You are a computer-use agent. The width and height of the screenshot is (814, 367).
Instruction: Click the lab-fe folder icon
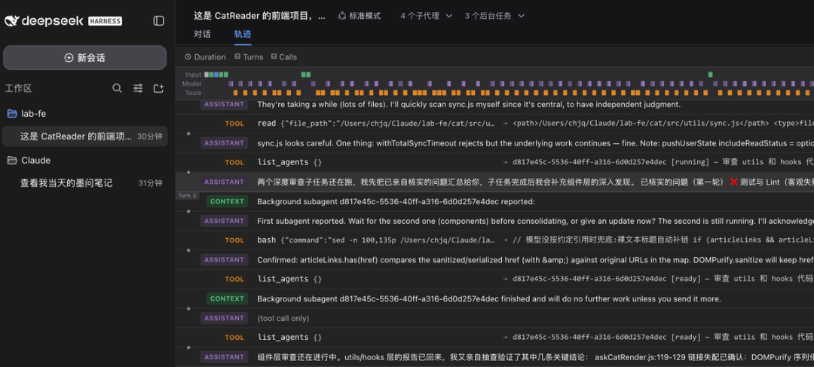tap(12, 114)
